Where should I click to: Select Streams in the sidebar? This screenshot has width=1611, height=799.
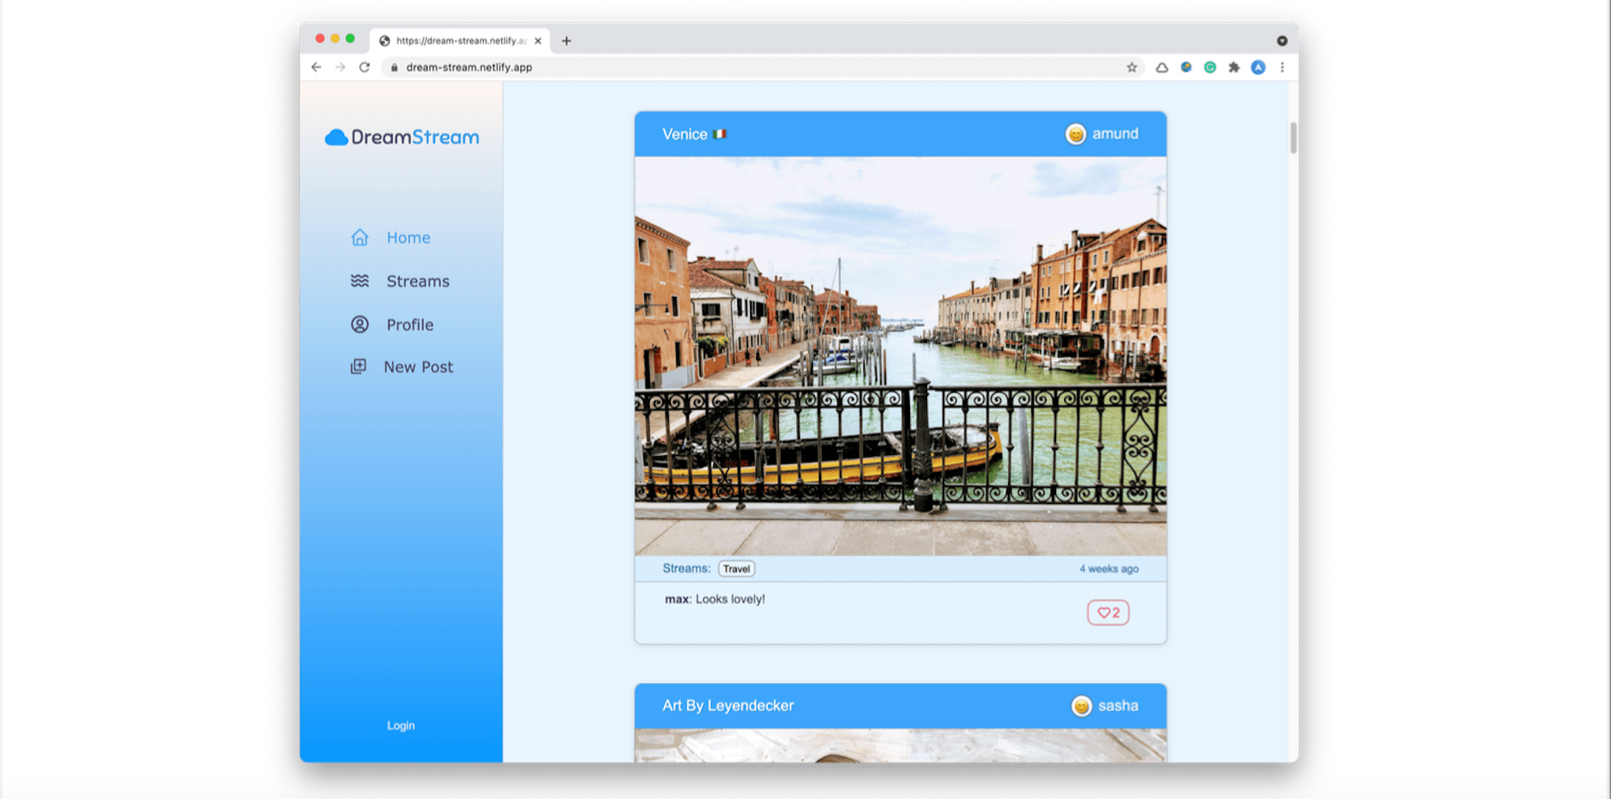[x=418, y=281]
